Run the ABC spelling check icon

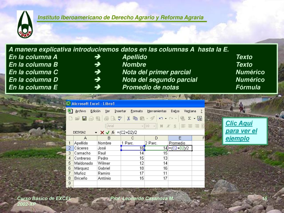[x=120, y=118]
